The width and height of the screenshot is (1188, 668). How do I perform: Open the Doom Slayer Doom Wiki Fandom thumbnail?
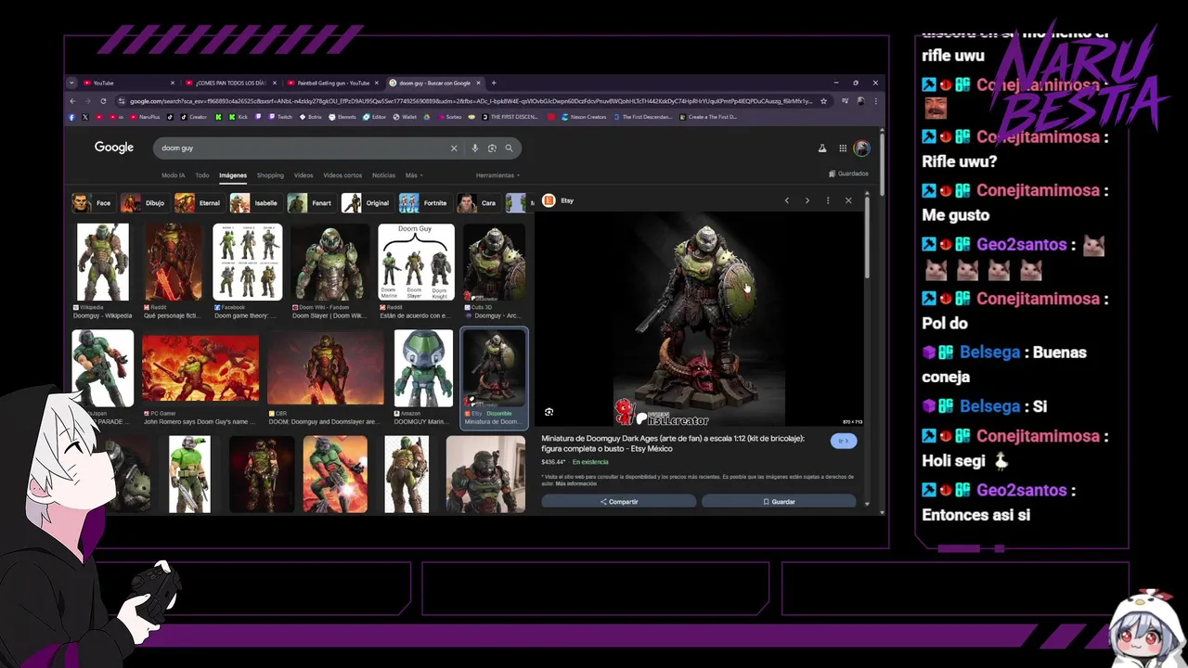(330, 262)
